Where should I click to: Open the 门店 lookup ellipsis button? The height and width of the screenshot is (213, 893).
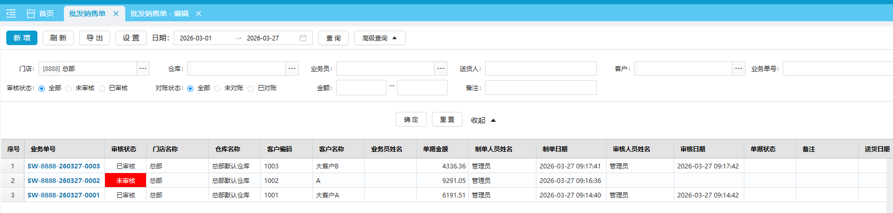(143, 68)
